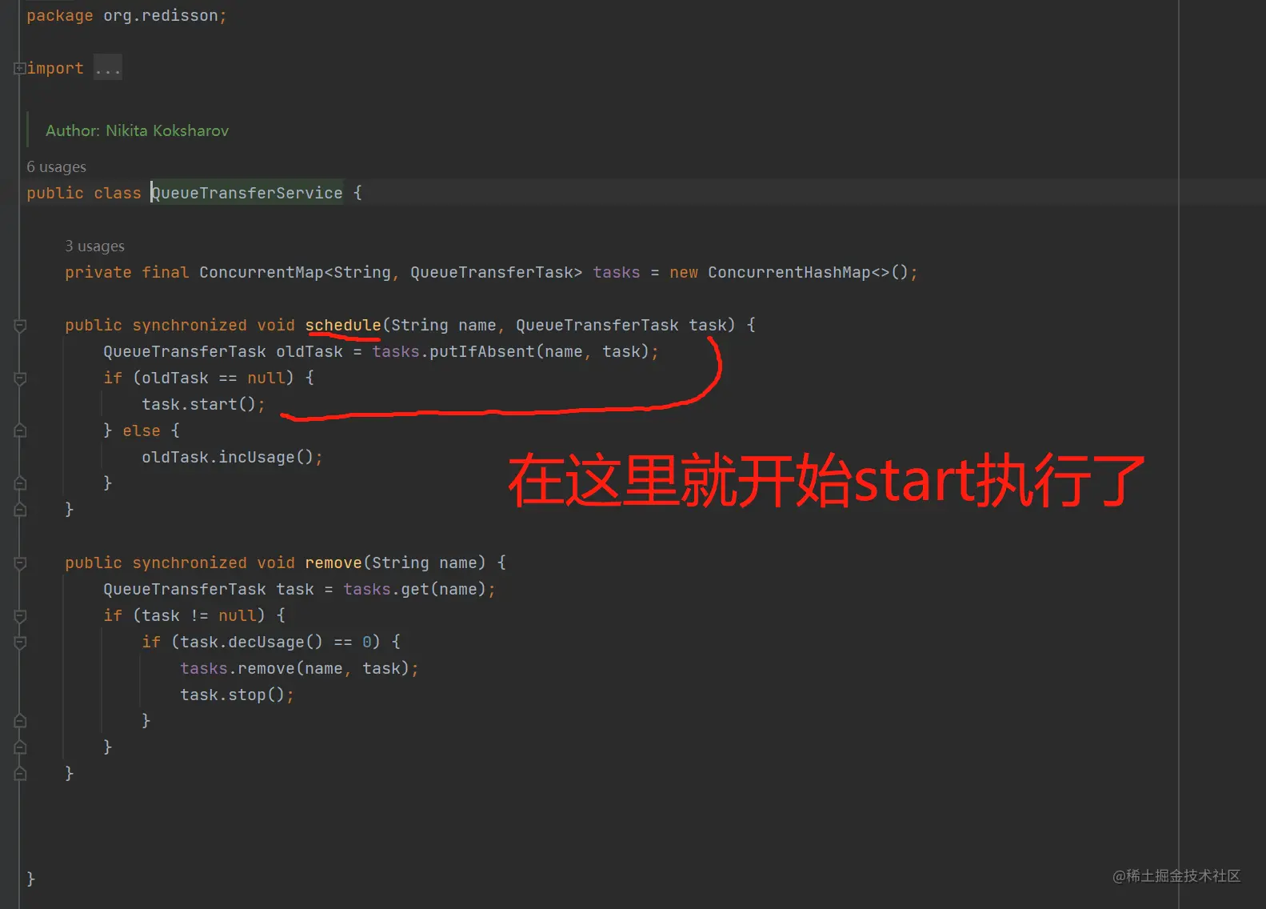Show the 3 usages hint of tasks
This screenshot has height=909, width=1266.
[94, 246]
